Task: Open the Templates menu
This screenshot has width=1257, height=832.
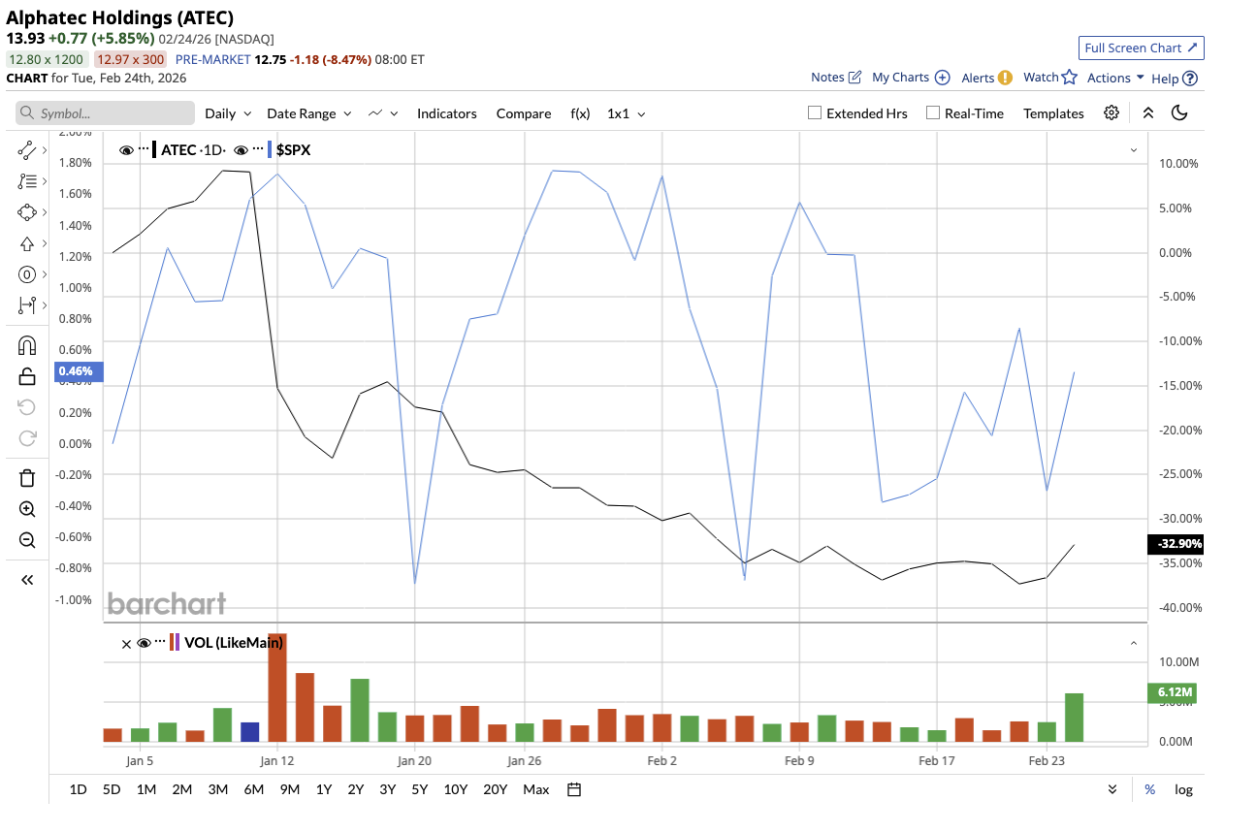Action: (x=1053, y=113)
